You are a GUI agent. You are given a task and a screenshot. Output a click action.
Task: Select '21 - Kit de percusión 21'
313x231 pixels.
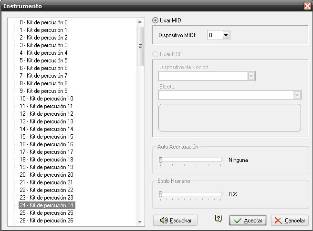[x=46, y=182]
